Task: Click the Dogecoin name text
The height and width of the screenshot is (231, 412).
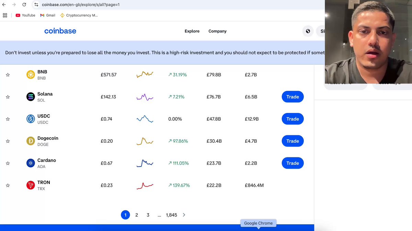Action: [48, 138]
